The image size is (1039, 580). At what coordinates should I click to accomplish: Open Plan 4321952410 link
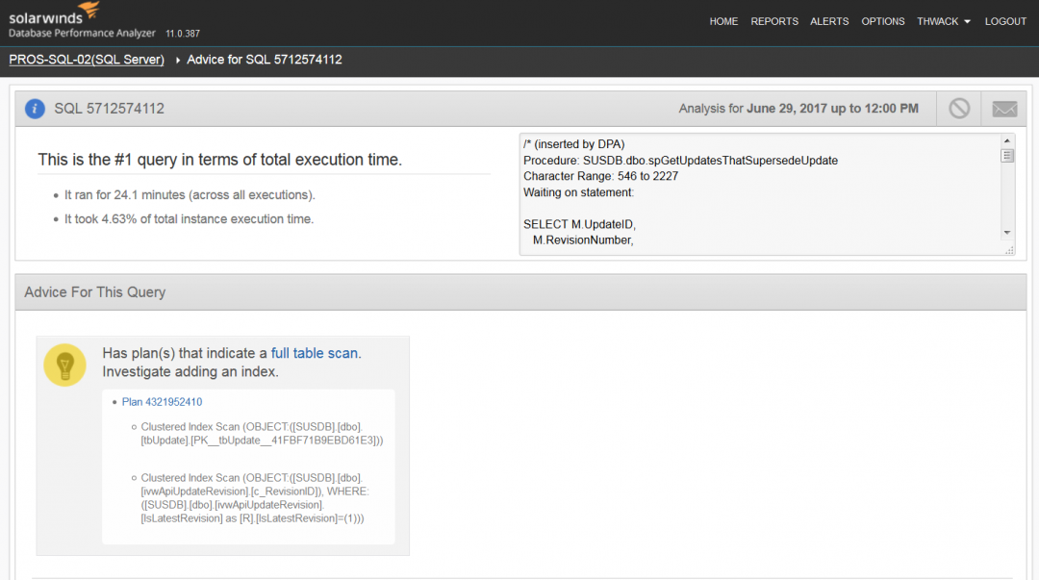click(162, 402)
